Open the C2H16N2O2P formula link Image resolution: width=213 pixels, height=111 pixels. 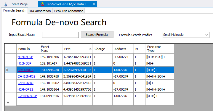(x=27, y=96)
